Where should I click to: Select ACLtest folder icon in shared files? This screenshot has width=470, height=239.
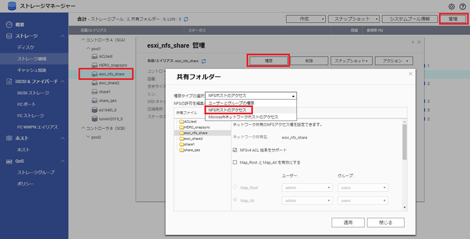[181, 122]
